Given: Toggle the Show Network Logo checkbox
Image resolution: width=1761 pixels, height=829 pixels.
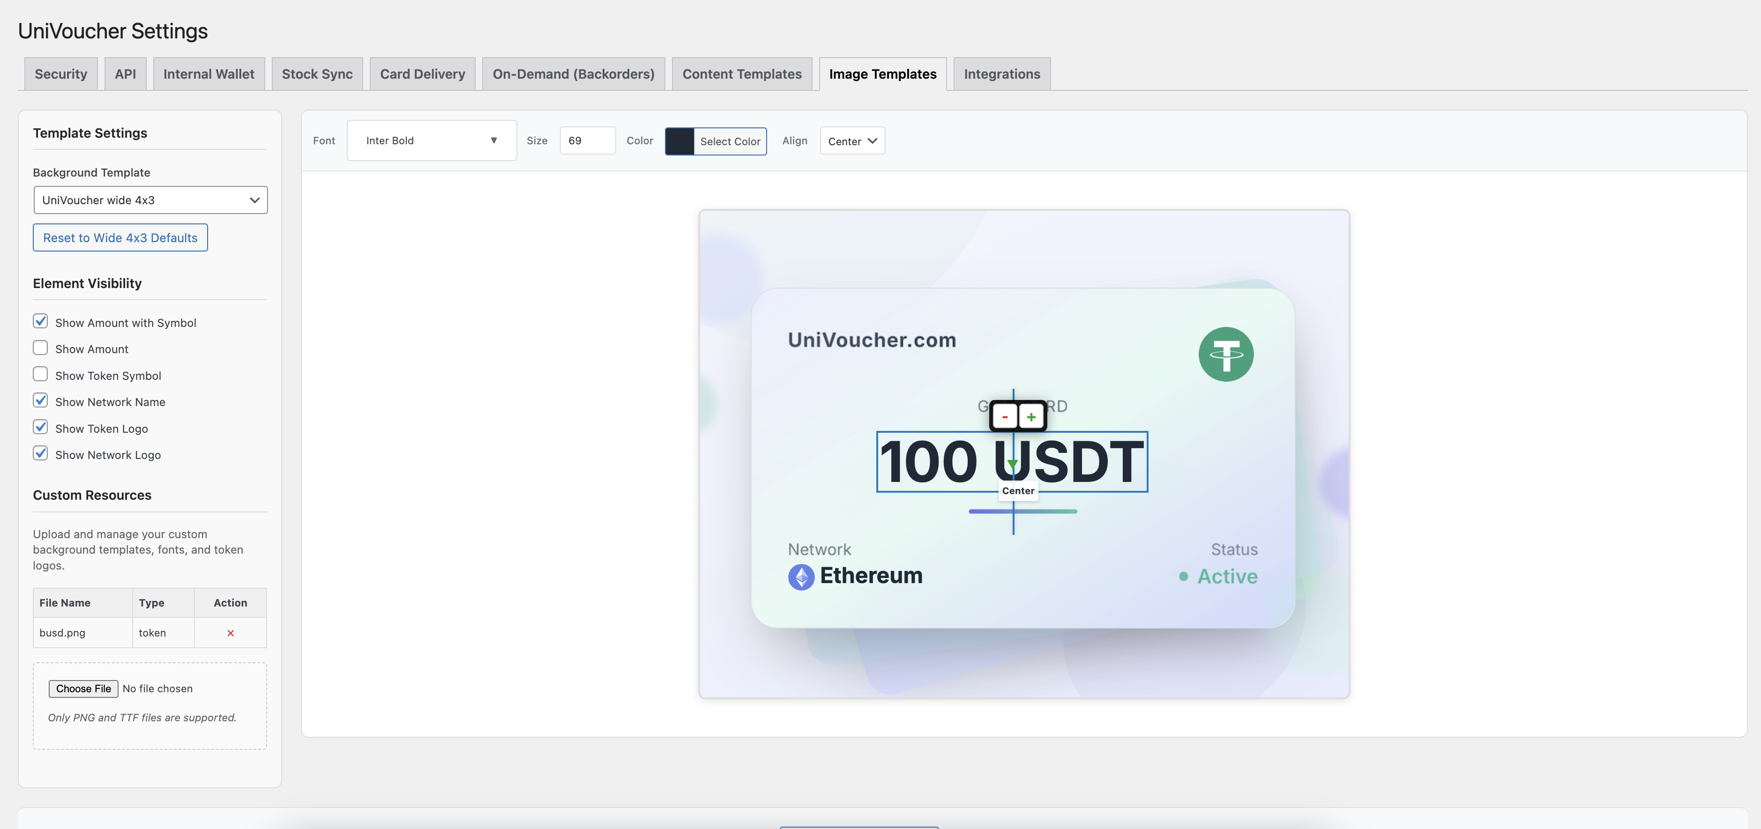Looking at the screenshot, I should [40, 454].
